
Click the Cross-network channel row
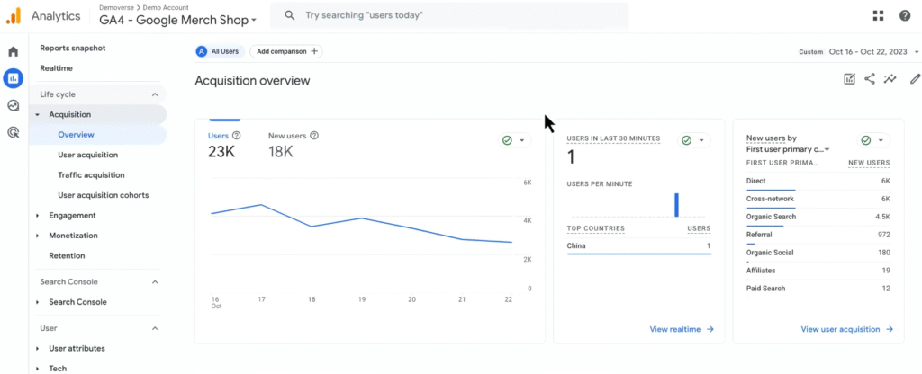pyautogui.click(x=818, y=199)
